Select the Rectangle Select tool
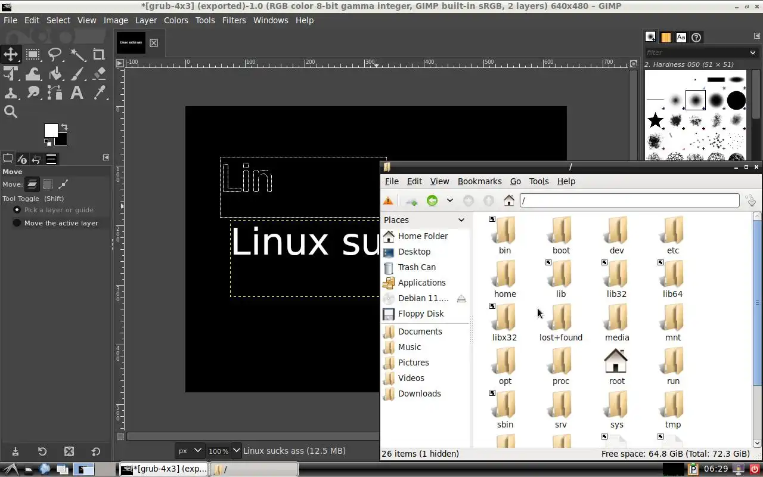The height and width of the screenshot is (477, 763). click(33, 55)
